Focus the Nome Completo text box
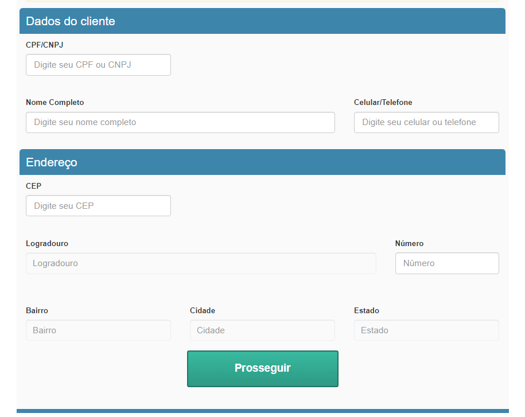This screenshot has height=417, width=525. pyautogui.click(x=180, y=122)
